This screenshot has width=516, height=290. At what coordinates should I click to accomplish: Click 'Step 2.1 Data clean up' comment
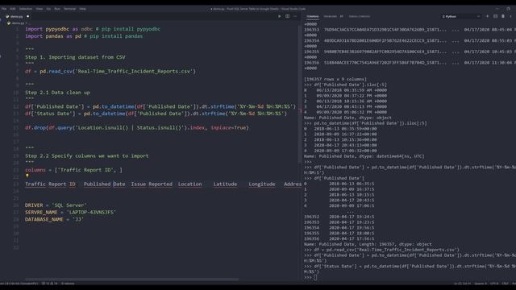click(57, 93)
